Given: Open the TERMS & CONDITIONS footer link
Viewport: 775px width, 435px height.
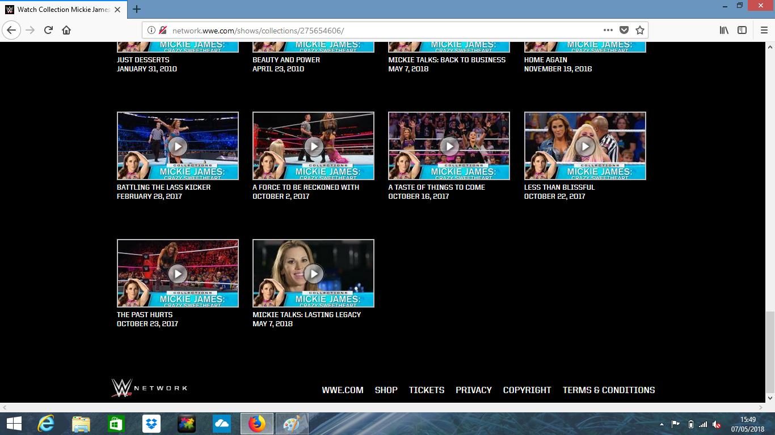Looking at the screenshot, I should [x=609, y=390].
